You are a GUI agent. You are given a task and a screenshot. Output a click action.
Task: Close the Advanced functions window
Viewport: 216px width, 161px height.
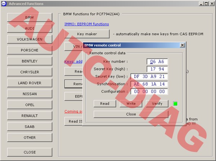[x=212, y=4]
